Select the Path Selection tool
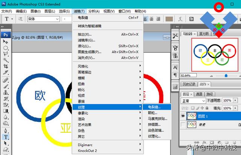 click(x=6, y=143)
